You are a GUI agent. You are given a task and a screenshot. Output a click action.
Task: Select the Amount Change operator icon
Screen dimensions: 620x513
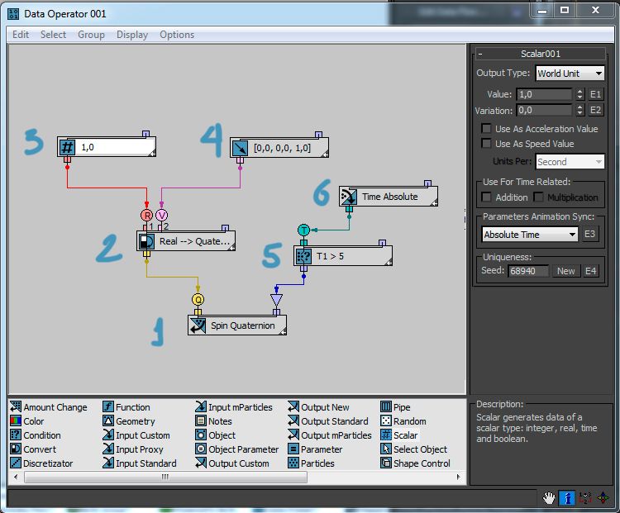click(16, 406)
